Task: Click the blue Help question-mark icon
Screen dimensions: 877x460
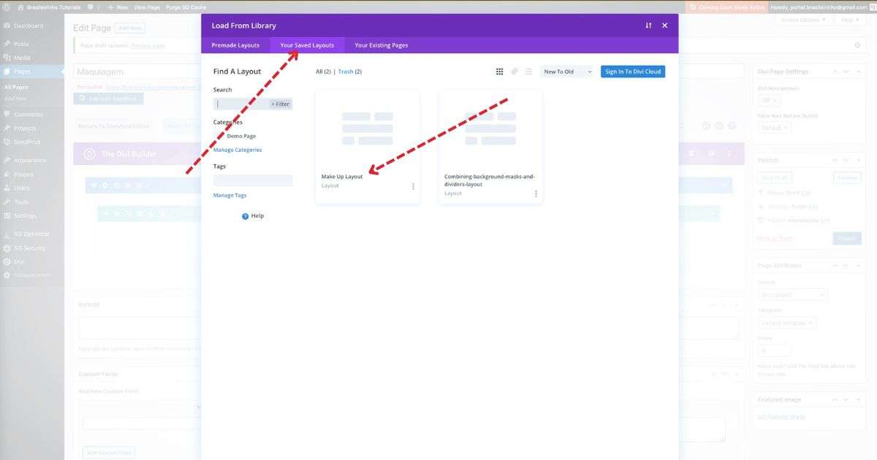Action: pyautogui.click(x=246, y=216)
